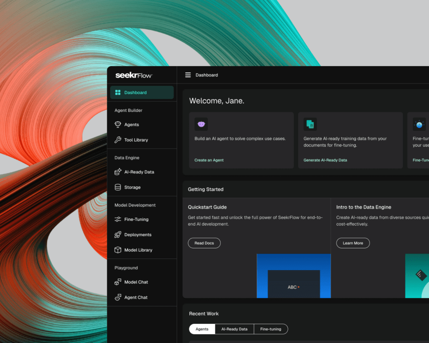Select the Agents tab in Recent Work

click(x=202, y=329)
